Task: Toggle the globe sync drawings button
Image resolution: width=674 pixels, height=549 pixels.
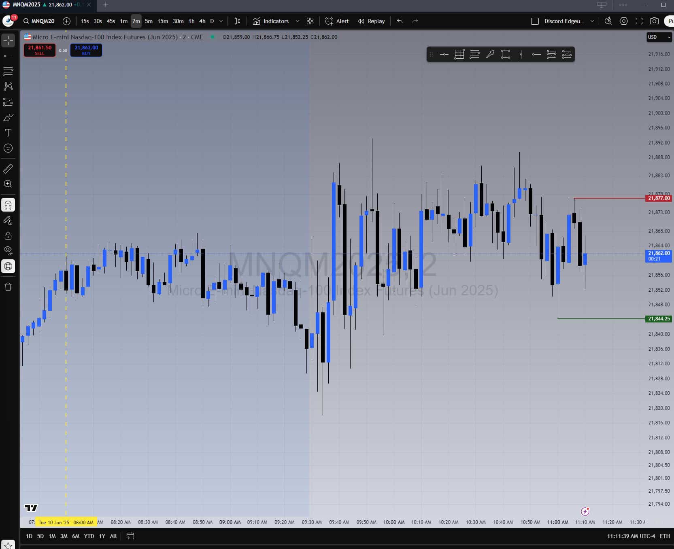Action: (x=8, y=266)
